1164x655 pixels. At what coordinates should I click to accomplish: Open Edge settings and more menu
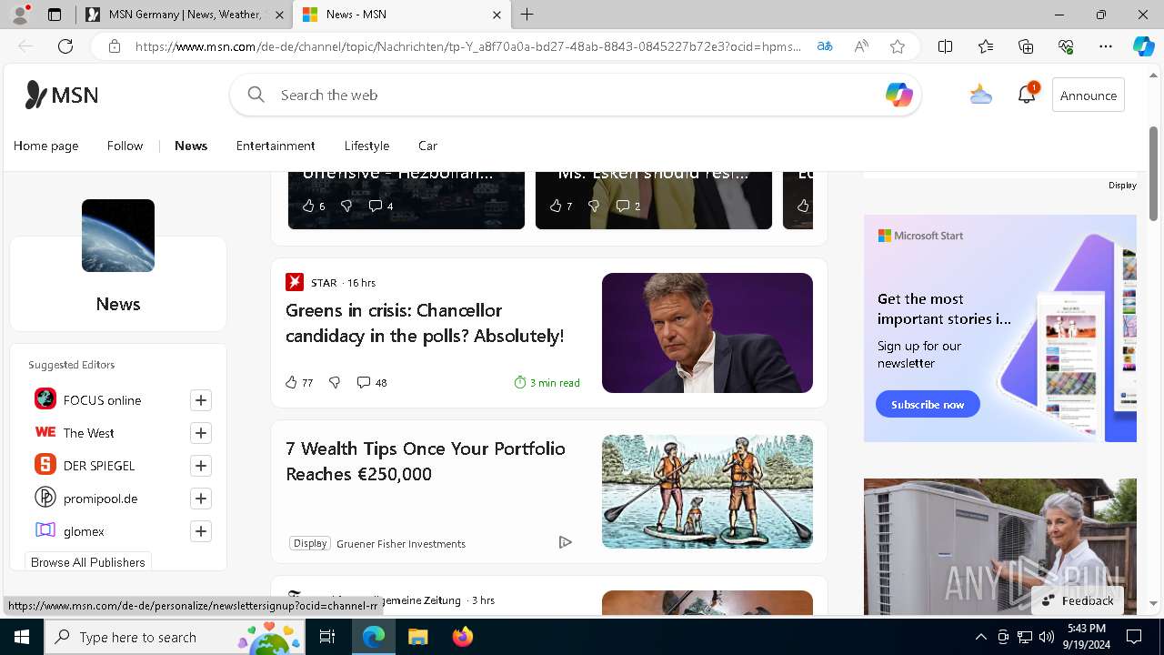[1106, 46]
